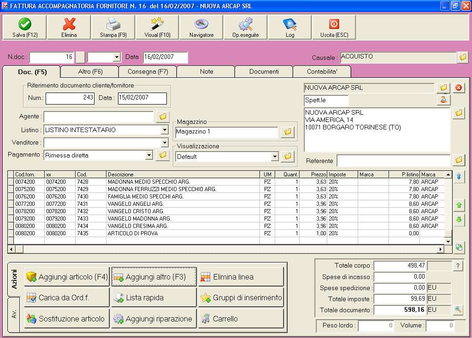Open Visual (F10) preview
The width and height of the screenshot is (472, 338).
pos(157,28)
